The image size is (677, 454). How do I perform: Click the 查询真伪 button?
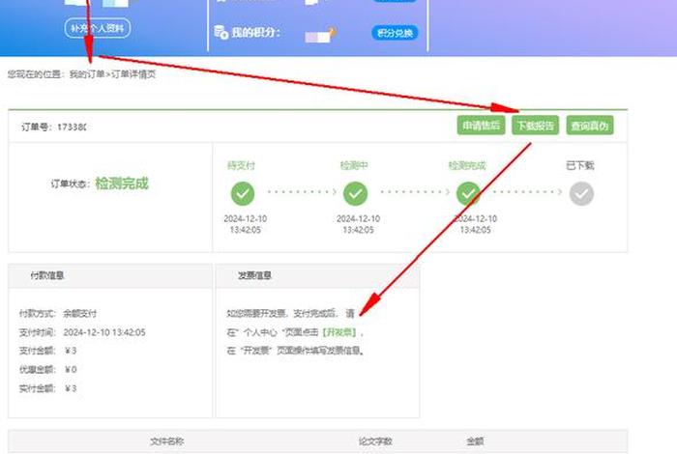[x=590, y=126]
